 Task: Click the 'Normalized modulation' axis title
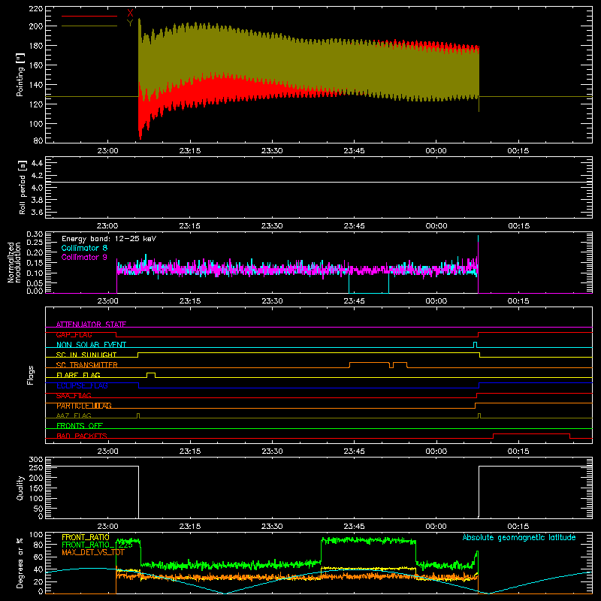tap(15, 262)
